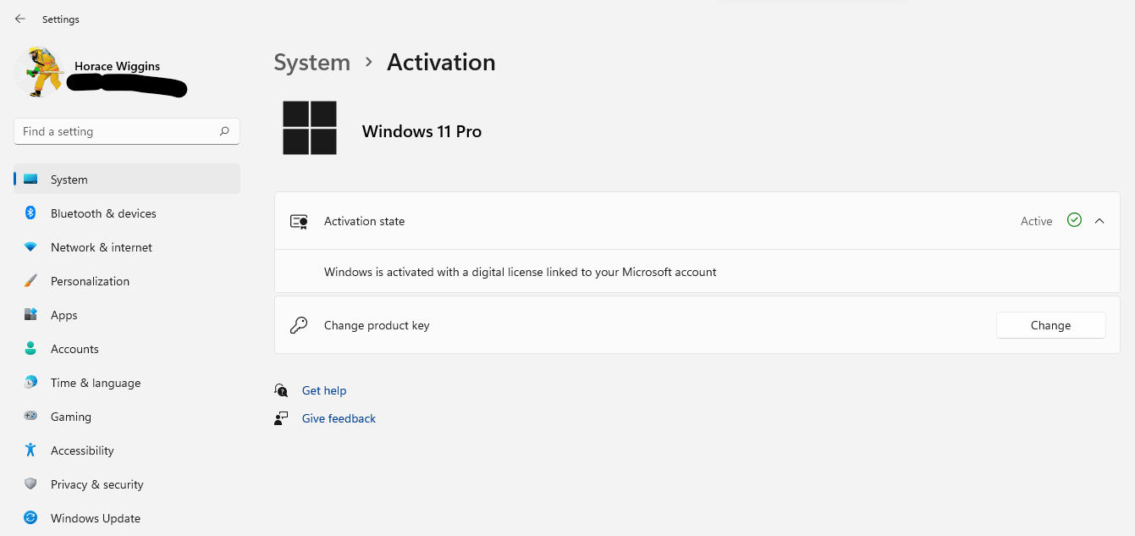
Task: Click the green Active status checkmark
Action: (x=1074, y=220)
